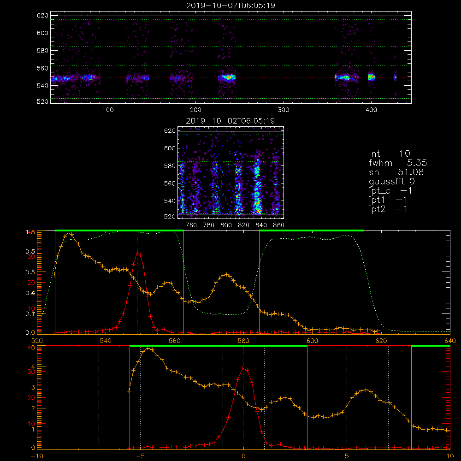
Task: Click x-axis label -5 on bottom plot
Action: pyautogui.click(x=140, y=456)
